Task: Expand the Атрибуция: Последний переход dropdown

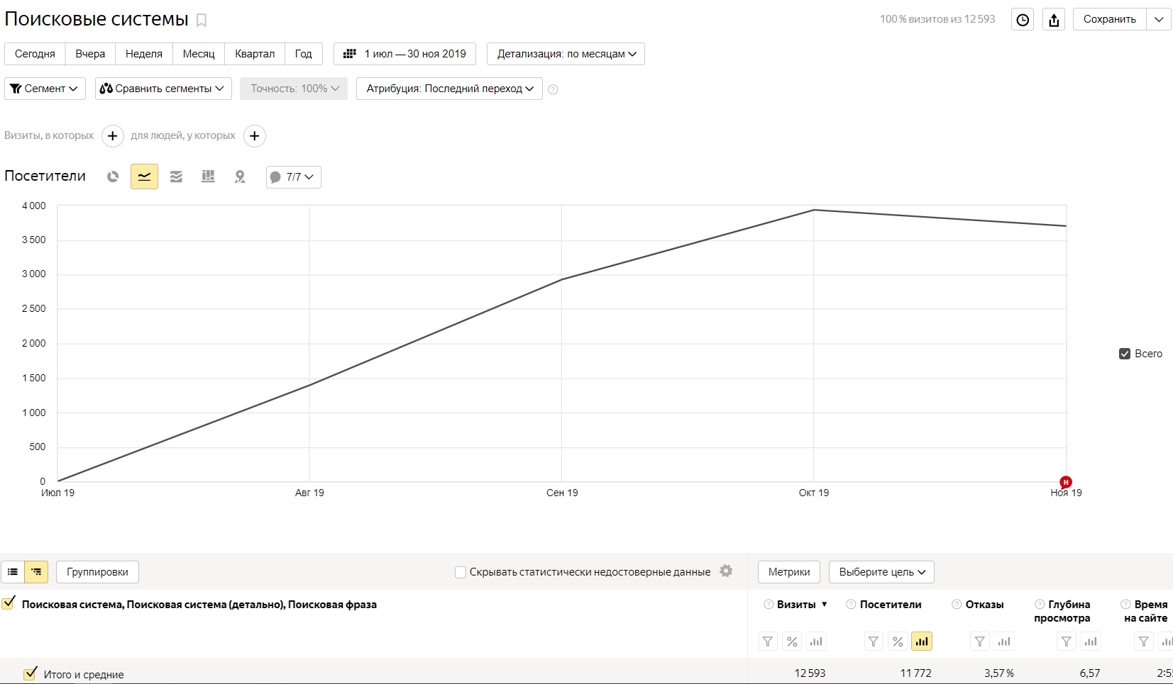Action: pos(449,89)
